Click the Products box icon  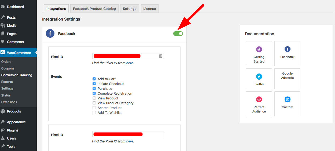click(3, 111)
